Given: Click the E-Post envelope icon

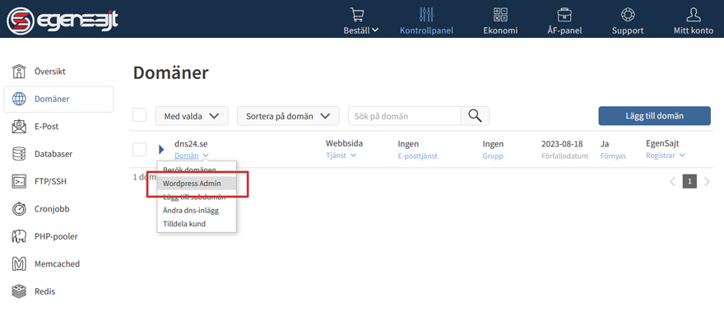Looking at the screenshot, I should point(18,127).
